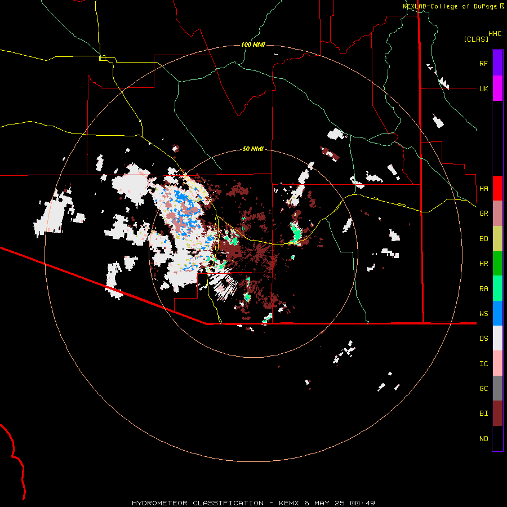Click the DS white legend swatch
Viewport: 507px width, 507px height.
(497, 338)
